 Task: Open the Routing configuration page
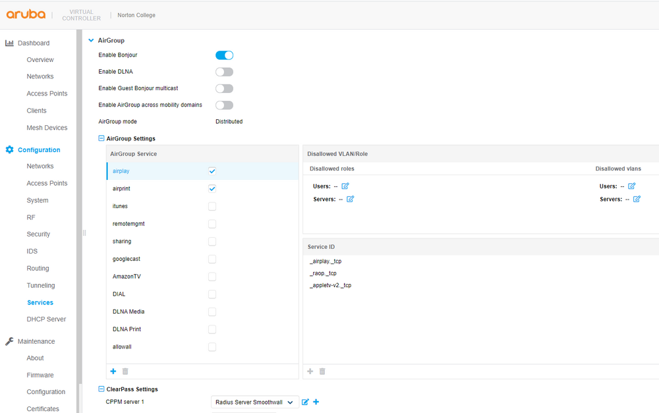(x=38, y=269)
